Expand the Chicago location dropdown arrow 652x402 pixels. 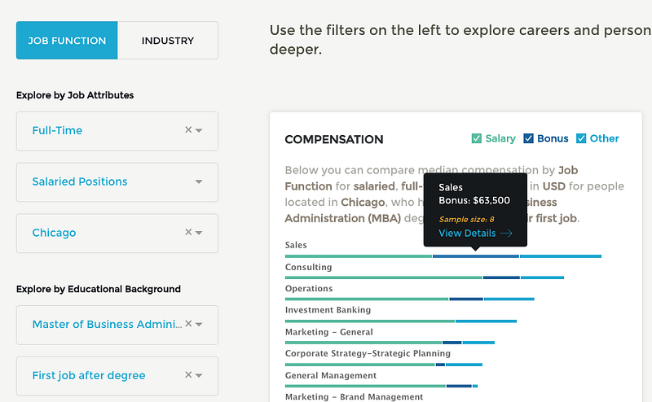click(x=200, y=234)
